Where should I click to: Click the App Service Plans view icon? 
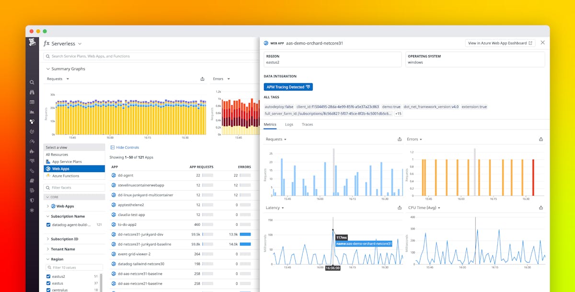48,162
